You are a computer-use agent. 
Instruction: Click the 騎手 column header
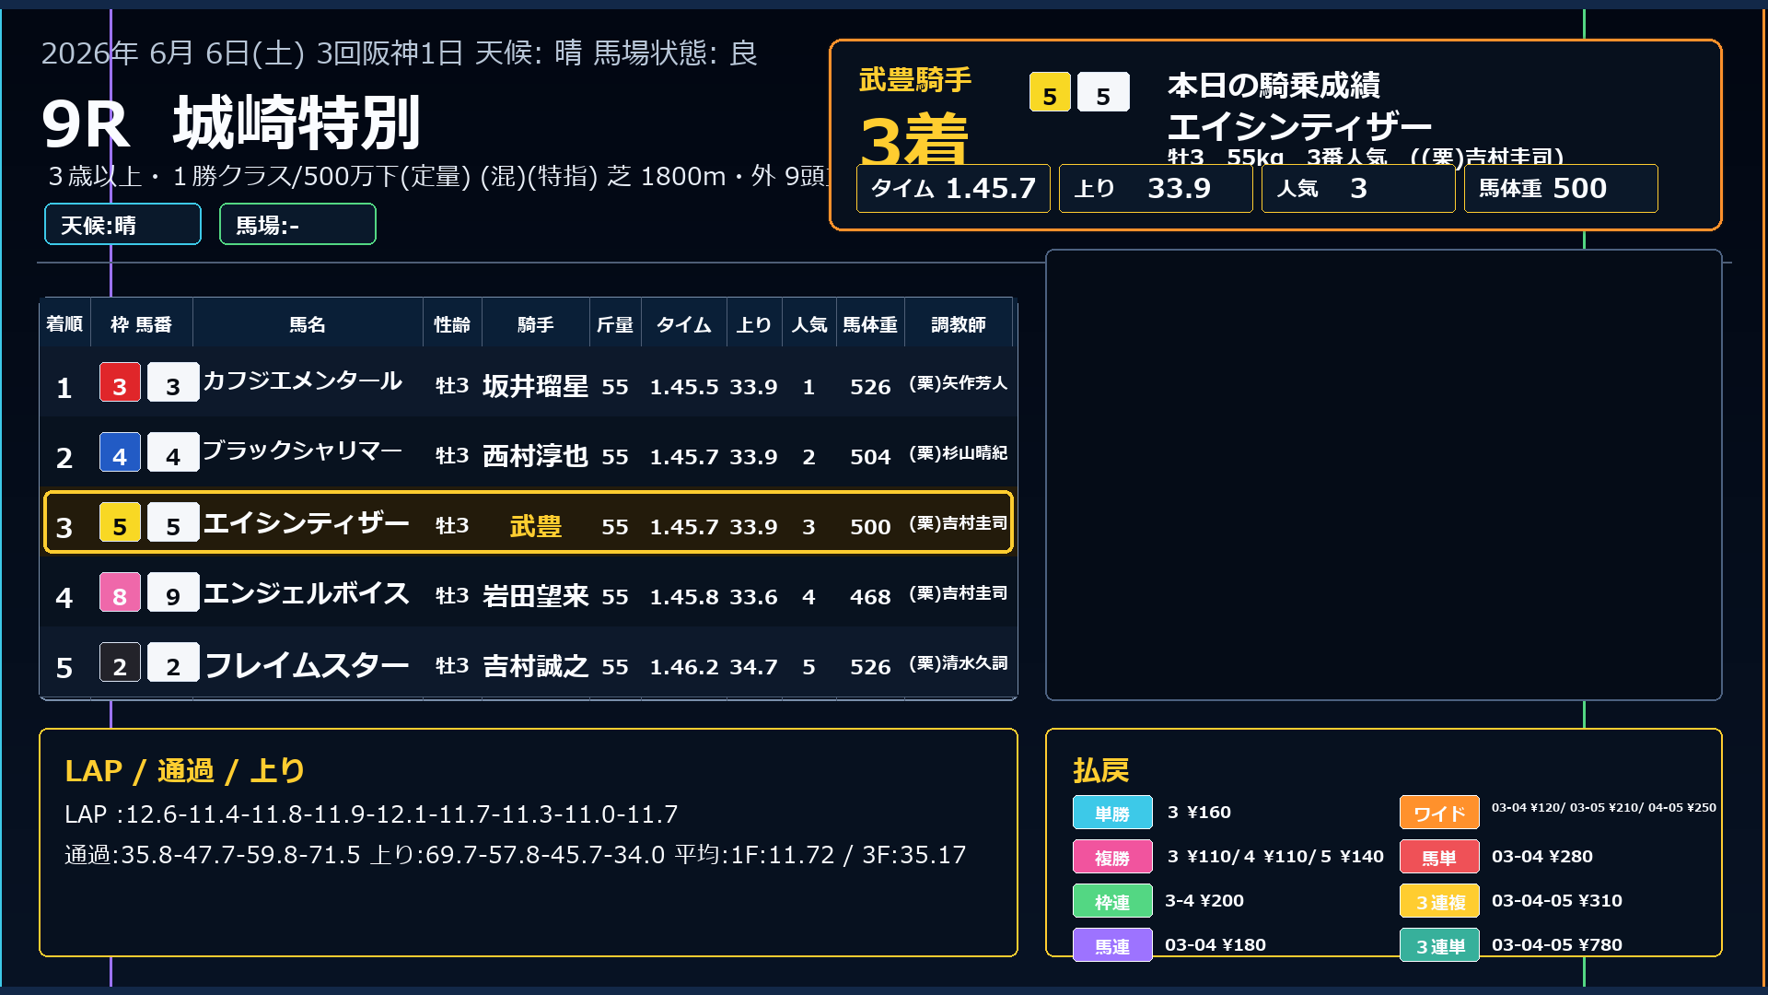pyautogui.click(x=535, y=323)
